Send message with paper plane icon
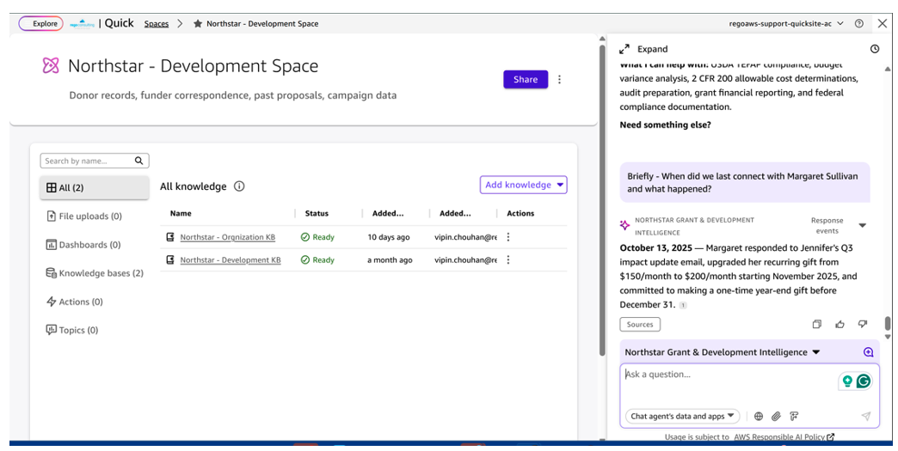Viewport: 898px width, 451px height. click(866, 416)
